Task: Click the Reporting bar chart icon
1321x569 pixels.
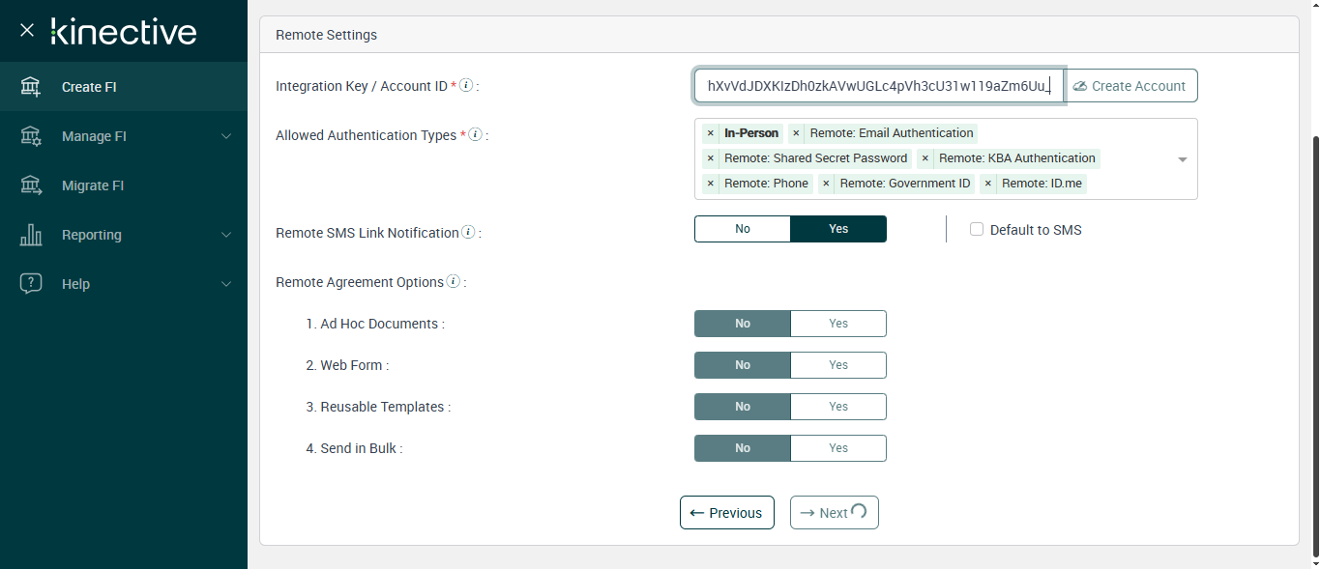Action: coord(31,235)
